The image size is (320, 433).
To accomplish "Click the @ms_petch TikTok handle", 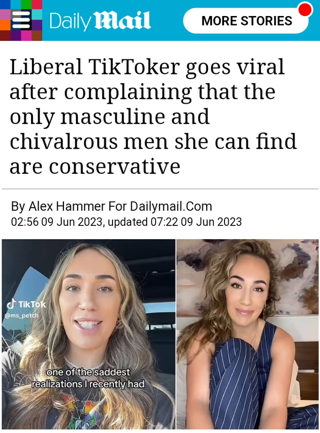I will pyautogui.click(x=22, y=315).
